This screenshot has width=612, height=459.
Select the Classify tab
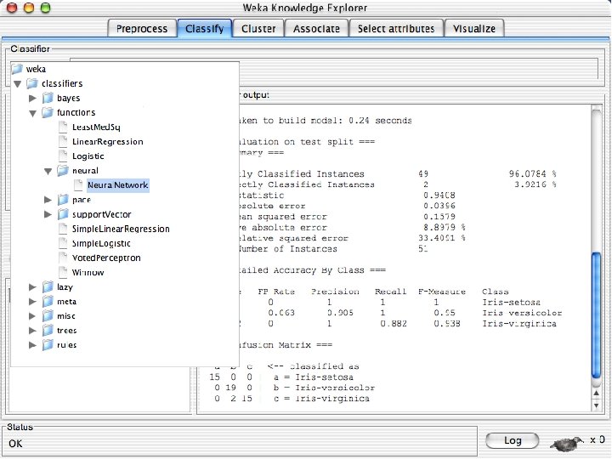tap(205, 29)
